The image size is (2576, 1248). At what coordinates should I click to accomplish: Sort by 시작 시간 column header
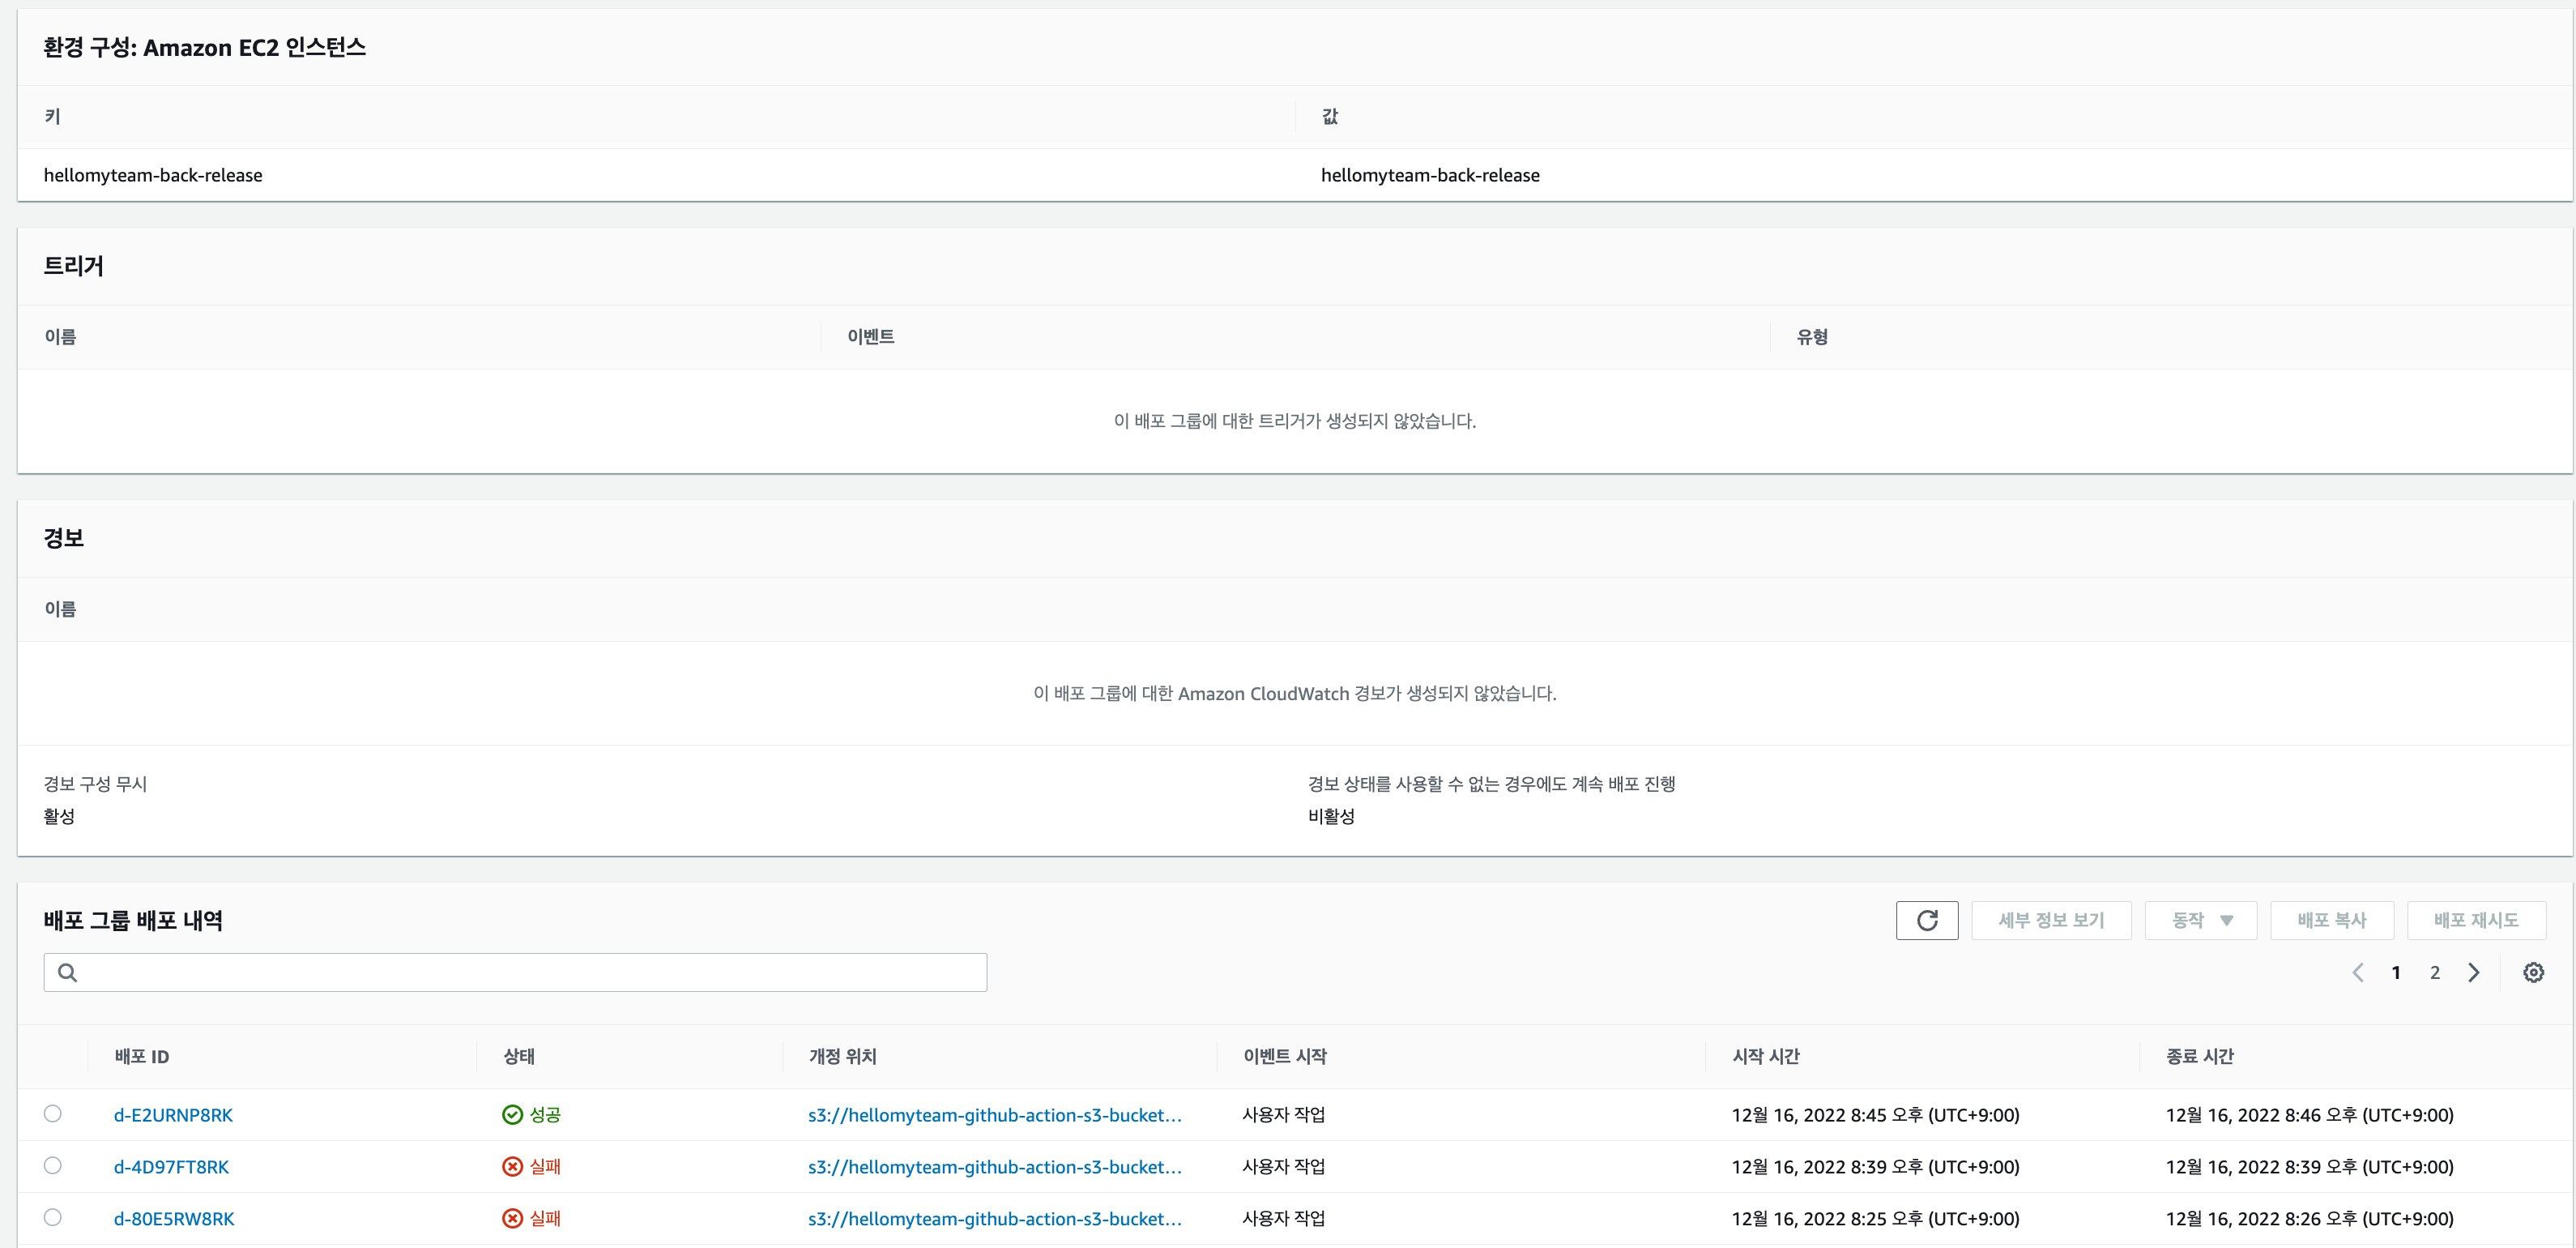[x=1765, y=1056]
